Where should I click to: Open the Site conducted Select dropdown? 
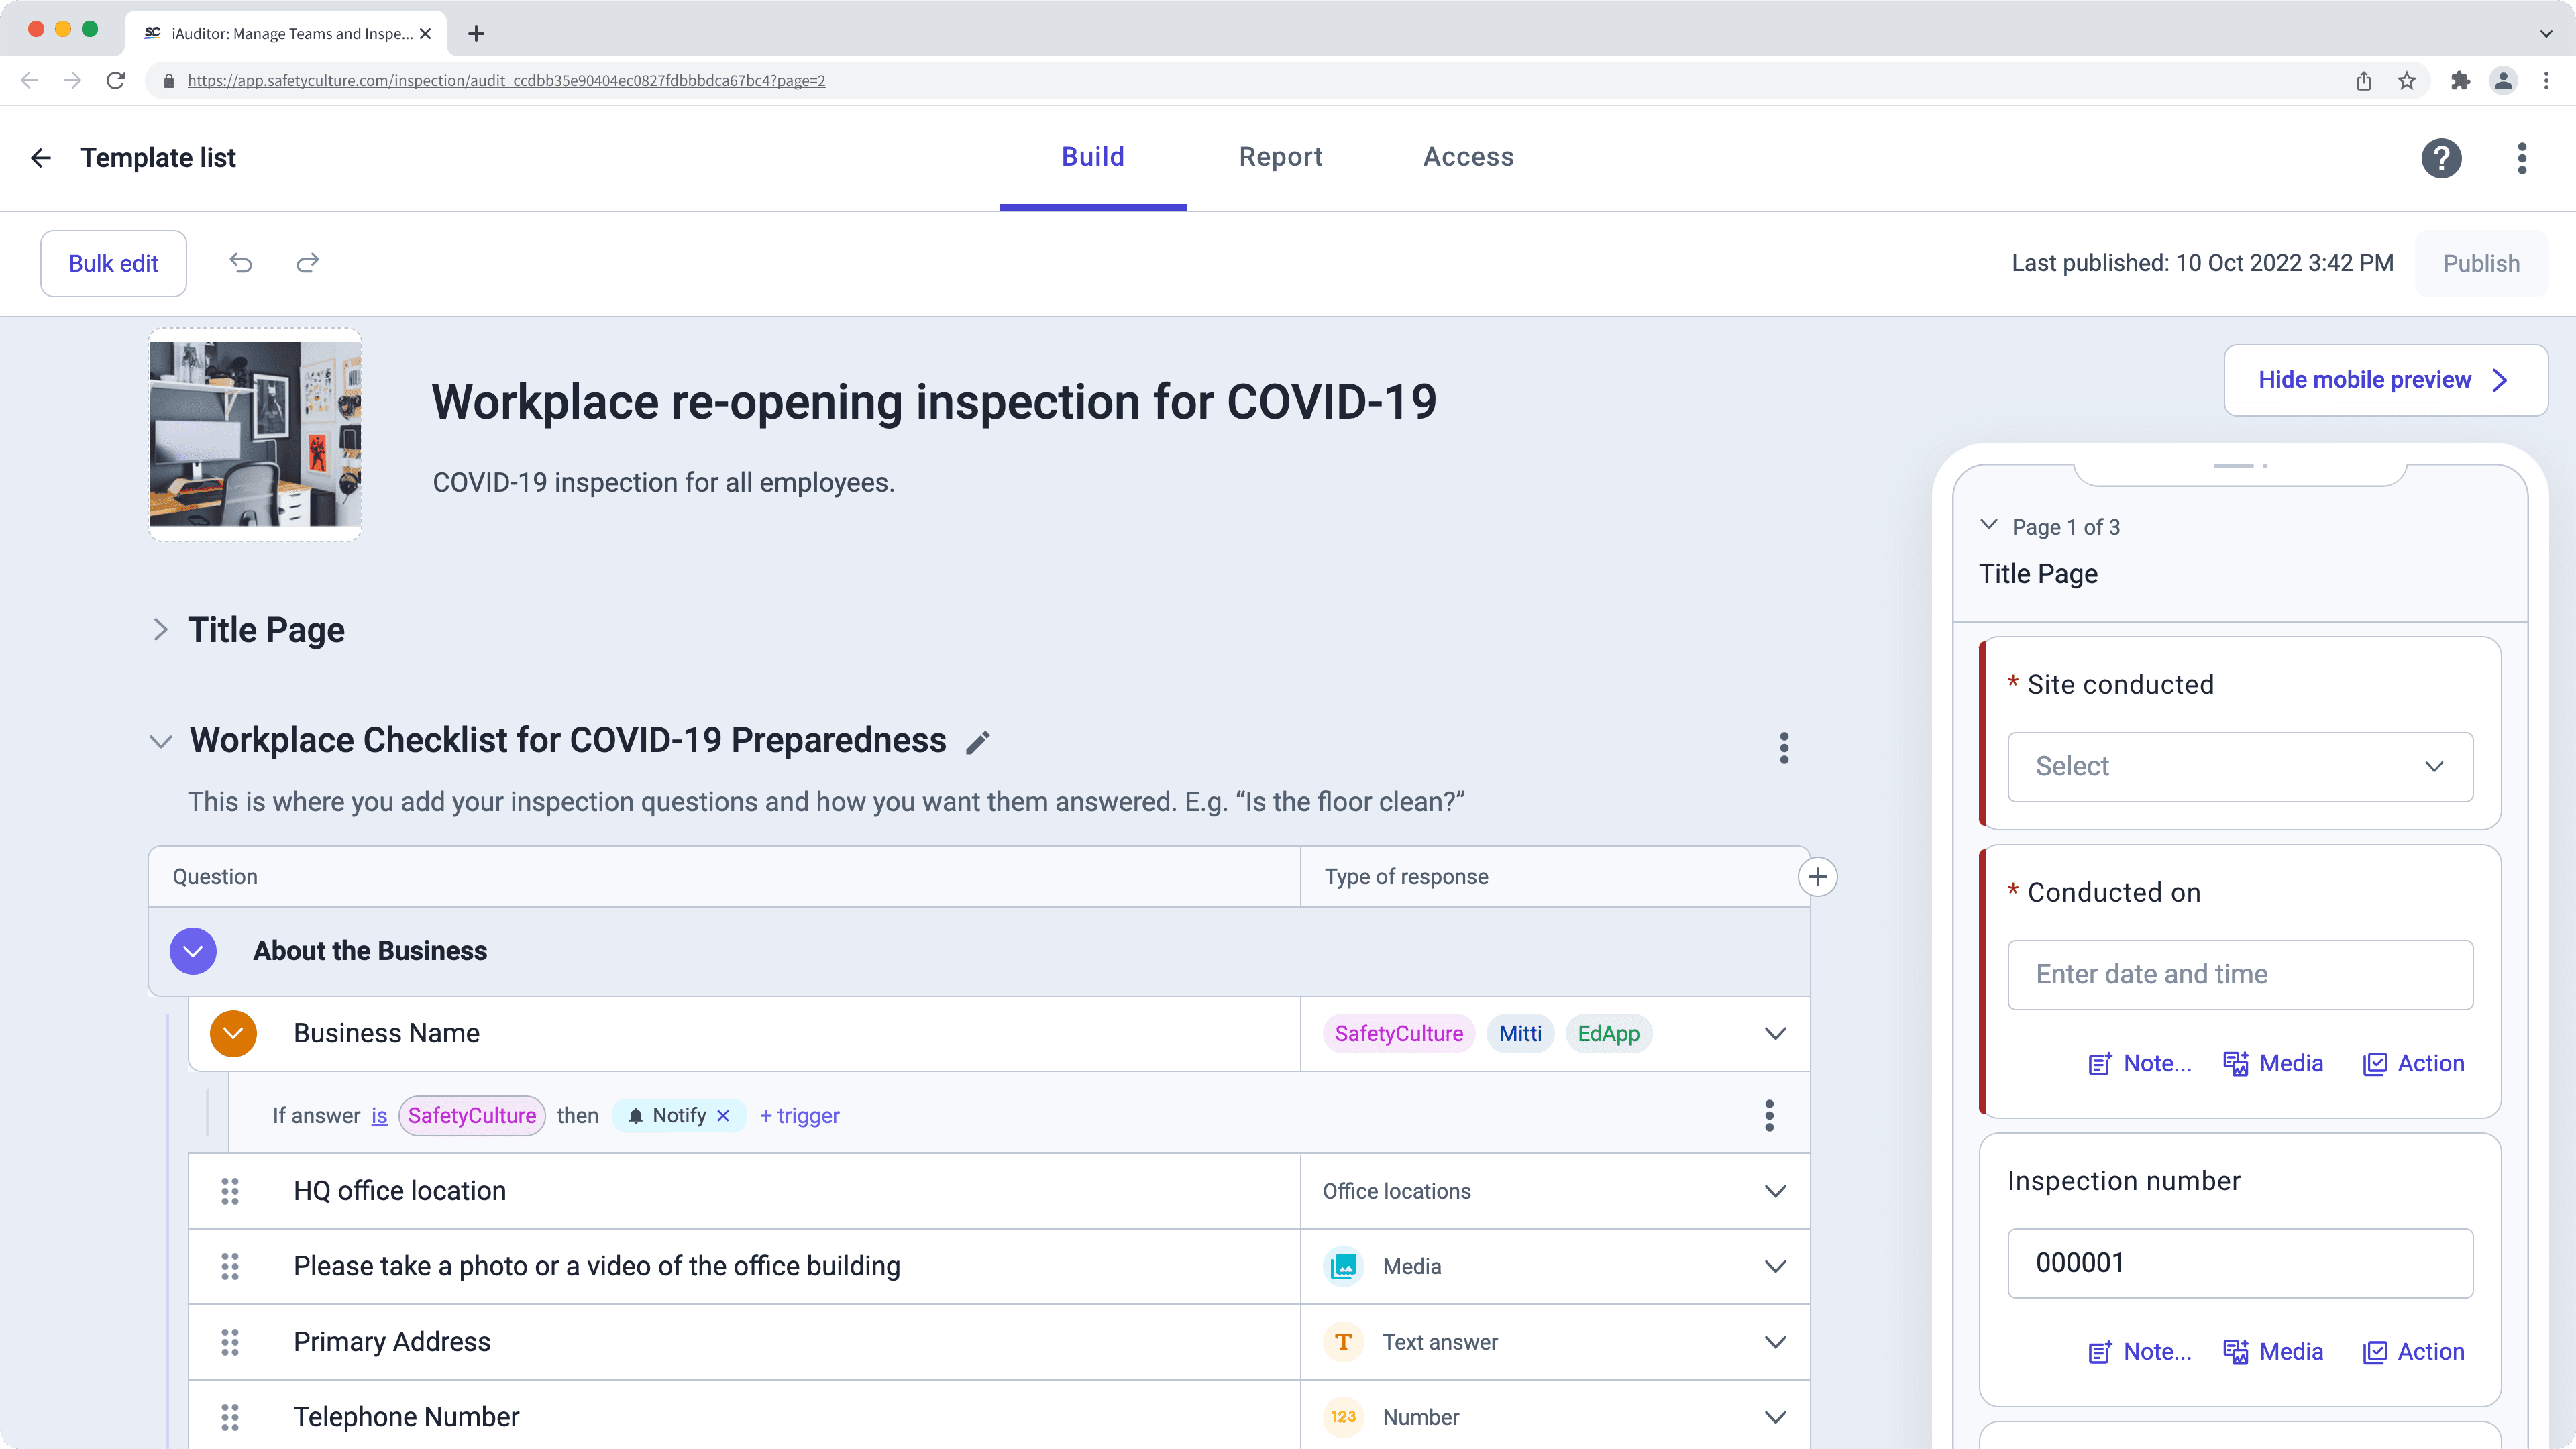coord(2239,767)
